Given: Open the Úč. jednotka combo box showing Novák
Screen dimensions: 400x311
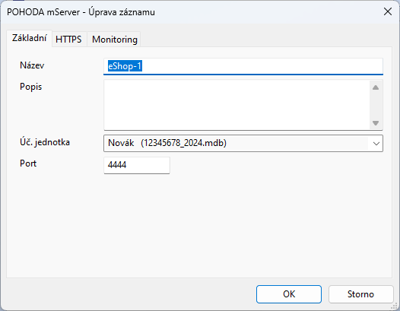Looking at the screenshot, I should (x=243, y=143).
